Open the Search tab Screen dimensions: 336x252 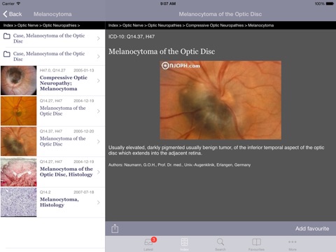coord(220,244)
